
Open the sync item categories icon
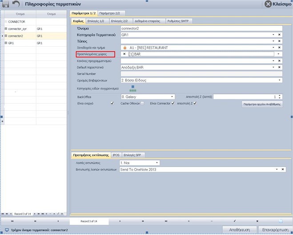132,89
